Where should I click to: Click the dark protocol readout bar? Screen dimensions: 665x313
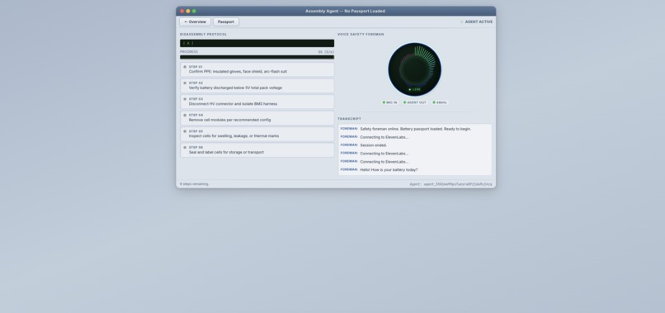coord(257,43)
